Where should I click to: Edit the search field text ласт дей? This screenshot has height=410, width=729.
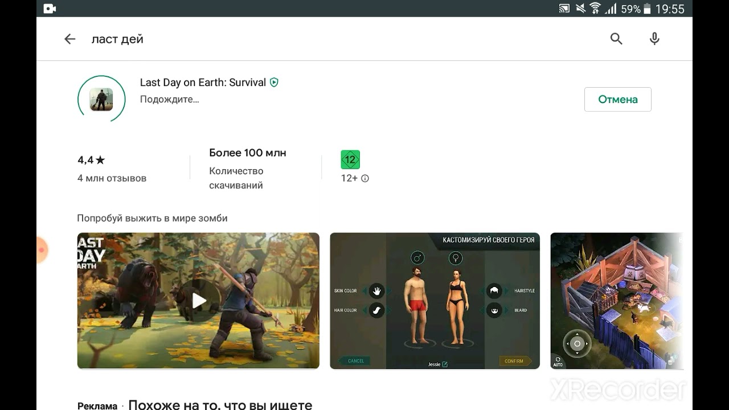[x=117, y=39]
